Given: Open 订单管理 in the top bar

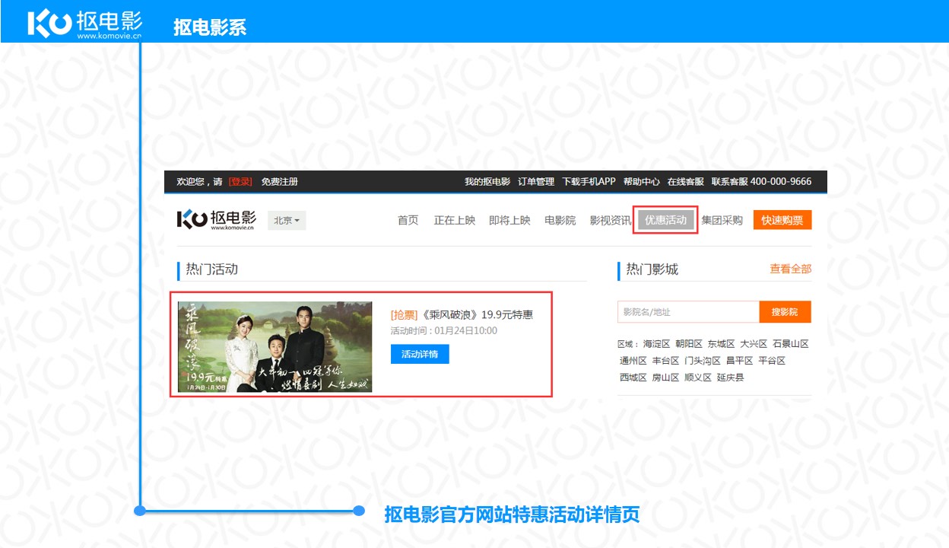Looking at the screenshot, I should pyautogui.click(x=536, y=182).
